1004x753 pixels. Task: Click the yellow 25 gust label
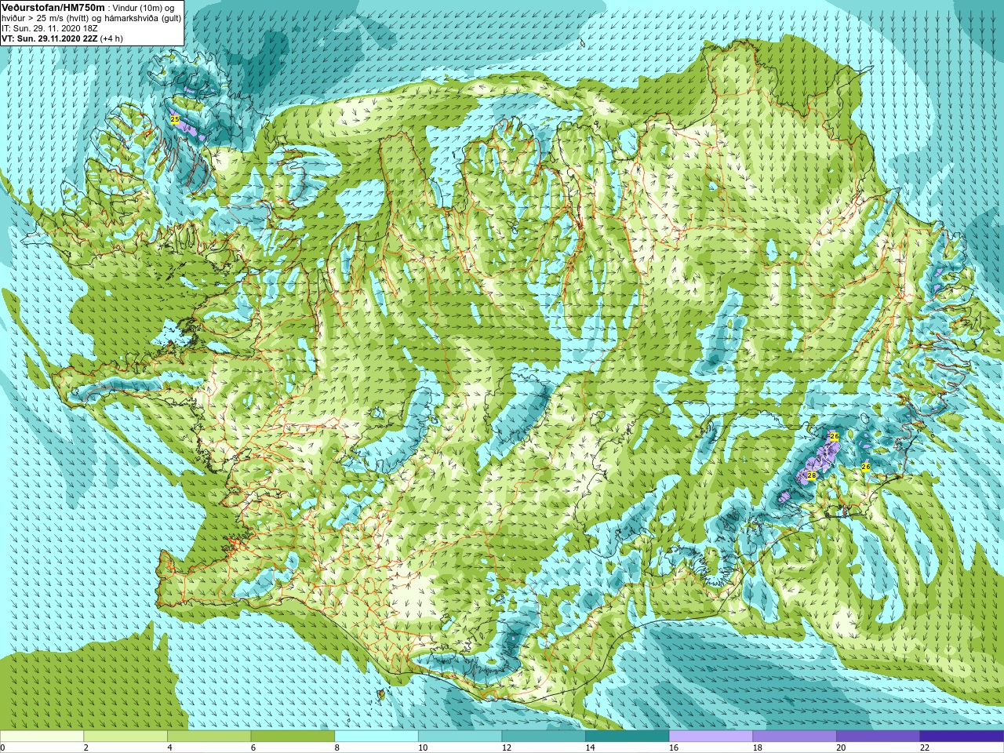click(175, 119)
